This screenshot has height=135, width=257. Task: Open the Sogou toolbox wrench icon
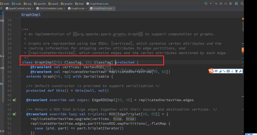point(240,71)
